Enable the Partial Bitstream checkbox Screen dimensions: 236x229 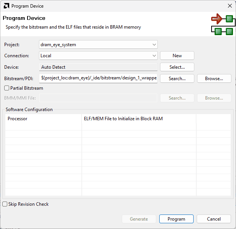[7, 88]
